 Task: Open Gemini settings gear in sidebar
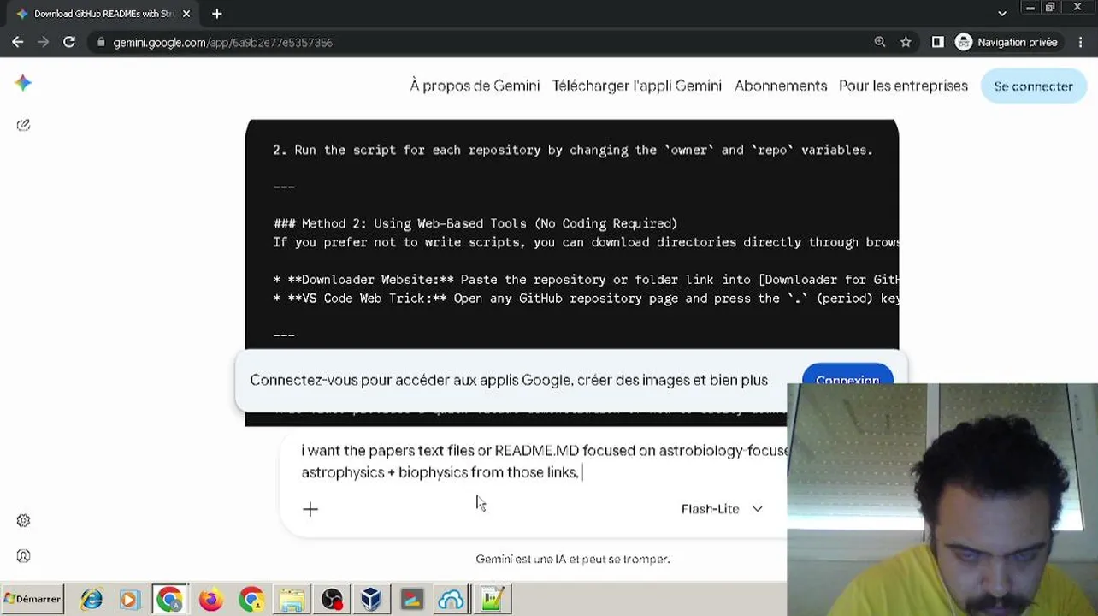(x=23, y=520)
